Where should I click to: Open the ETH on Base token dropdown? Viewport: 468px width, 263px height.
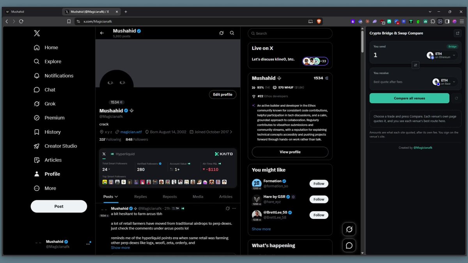point(445,82)
